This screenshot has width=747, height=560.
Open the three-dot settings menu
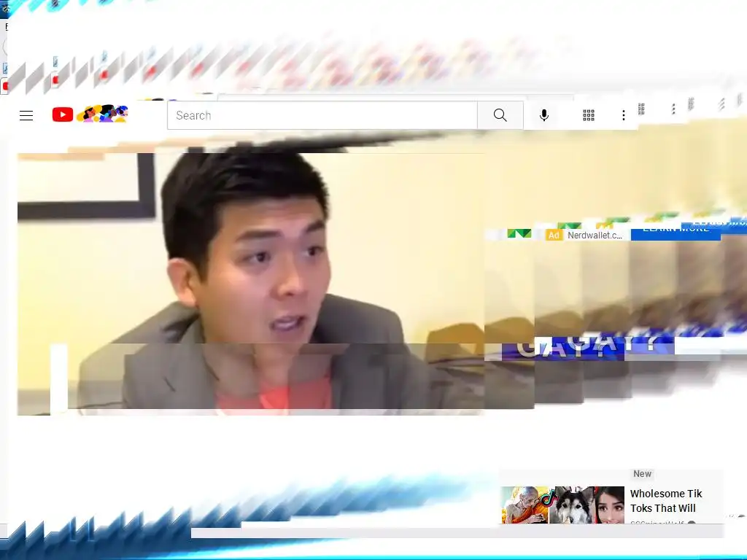pyautogui.click(x=623, y=115)
